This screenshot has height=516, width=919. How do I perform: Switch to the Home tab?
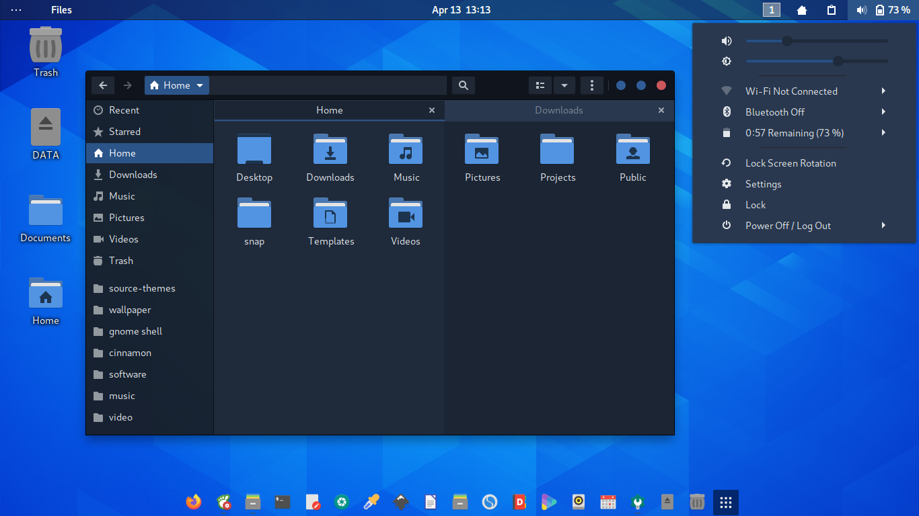(x=330, y=110)
